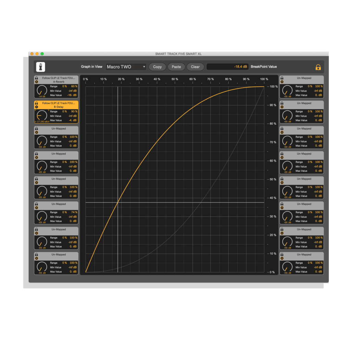The width and height of the screenshot is (353, 353).
Task: Click the Paste button
Action: [176, 67]
